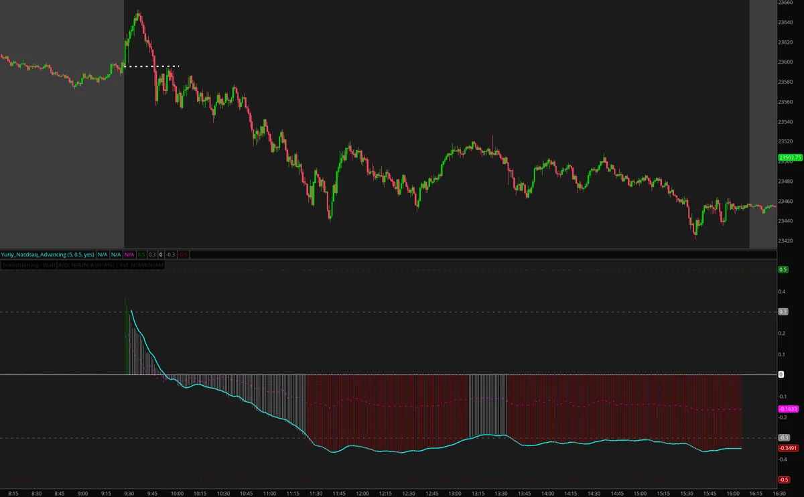Image resolution: width=804 pixels, height=497 pixels.
Task: Click the 9:30 time axis label
Action: 131,493
